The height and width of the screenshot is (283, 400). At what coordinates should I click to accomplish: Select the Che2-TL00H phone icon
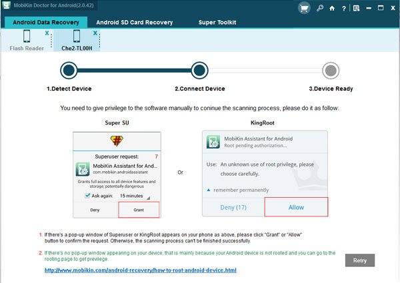(77, 36)
